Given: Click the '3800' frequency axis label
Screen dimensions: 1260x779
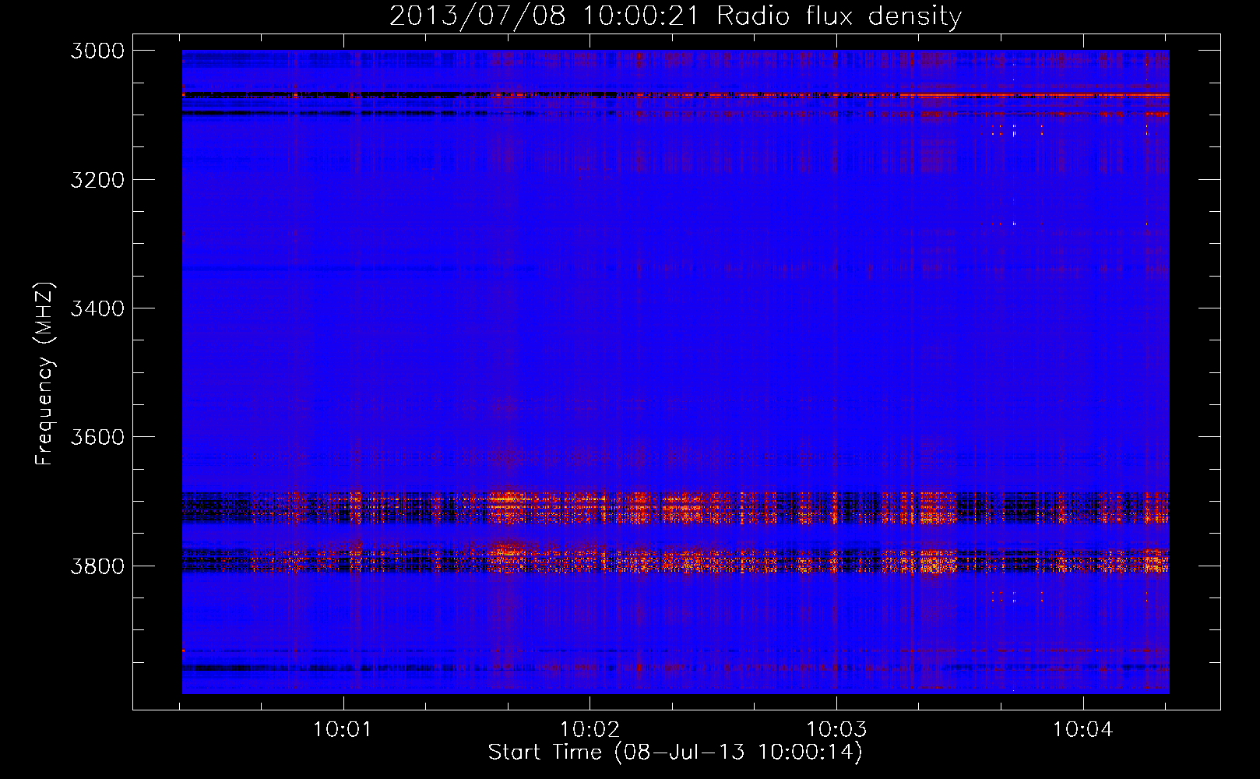Looking at the screenshot, I should coord(97,566).
